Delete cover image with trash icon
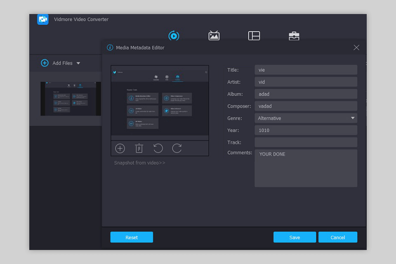 tap(139, 148)
